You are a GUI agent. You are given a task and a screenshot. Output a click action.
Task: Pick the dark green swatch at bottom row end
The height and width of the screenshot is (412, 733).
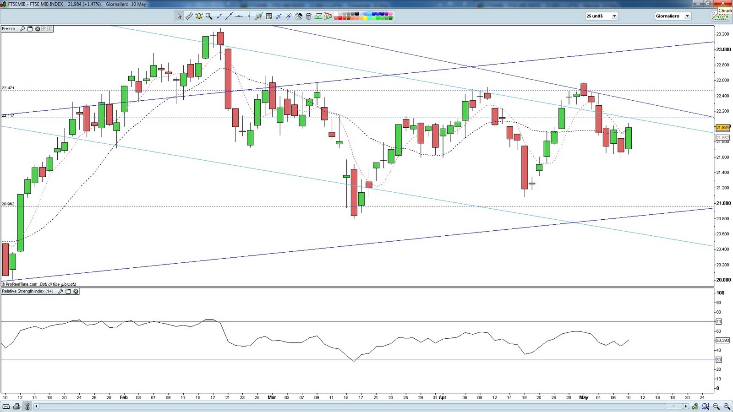[x=391, y=18]
